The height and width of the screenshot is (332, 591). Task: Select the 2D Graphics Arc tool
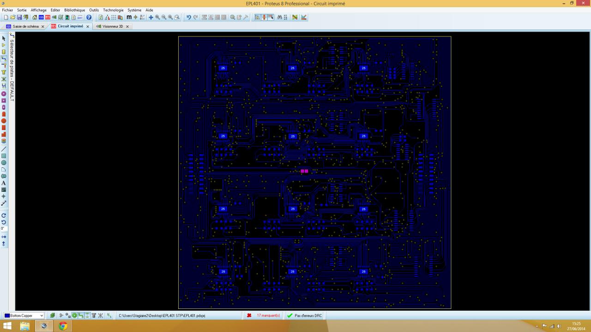coord(4,169)
